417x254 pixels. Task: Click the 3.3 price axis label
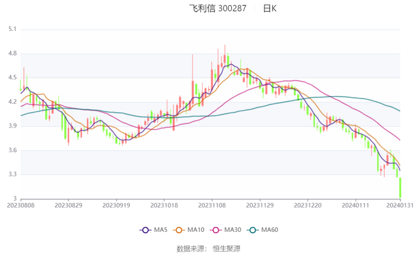click(13, 174)
